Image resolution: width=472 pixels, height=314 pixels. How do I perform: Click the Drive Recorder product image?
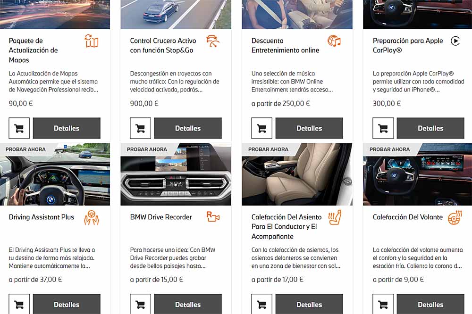point(176,174)
